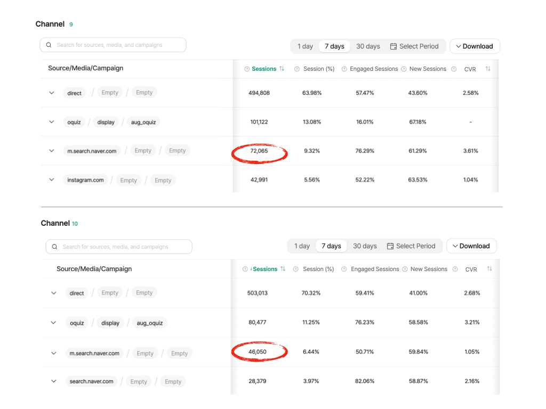
Task: Switch to the 30 days view in Channel 10
Action: [365, 246]
